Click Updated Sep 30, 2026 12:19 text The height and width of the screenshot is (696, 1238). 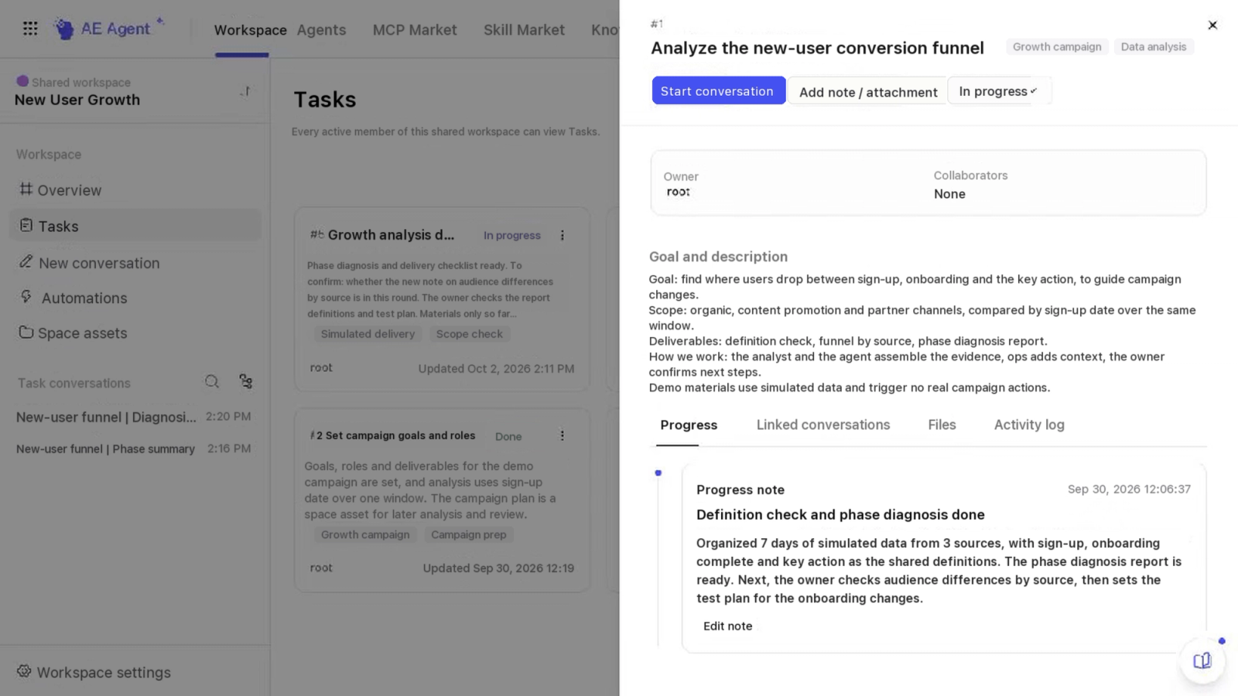tap(498, 568)
